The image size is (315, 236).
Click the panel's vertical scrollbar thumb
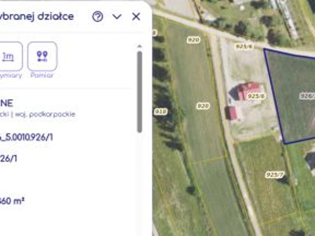coord(140,92)
